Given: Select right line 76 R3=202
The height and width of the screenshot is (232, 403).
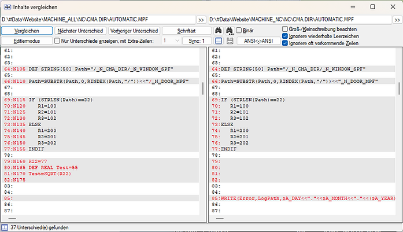Looking at the screenshot, I should tap(302, 143).
